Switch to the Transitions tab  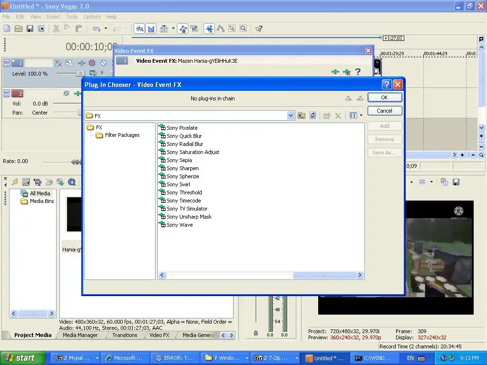pos(125,335)
